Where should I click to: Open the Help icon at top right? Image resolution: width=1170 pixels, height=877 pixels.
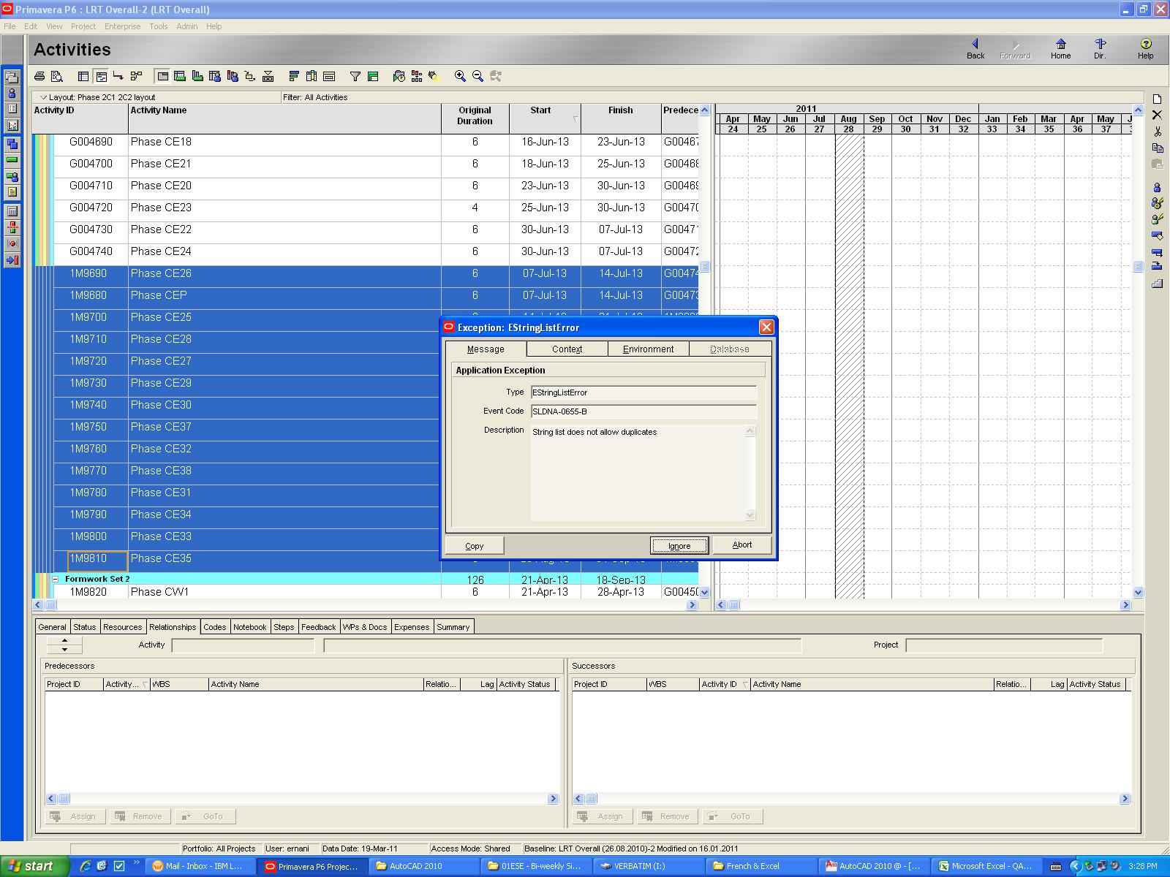click(1146, 49)
